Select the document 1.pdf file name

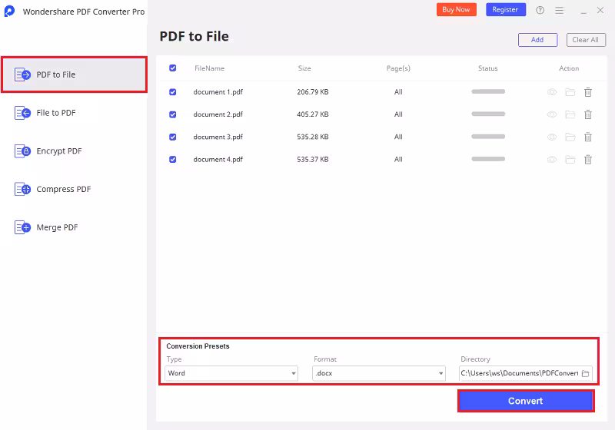coord(218,92)
